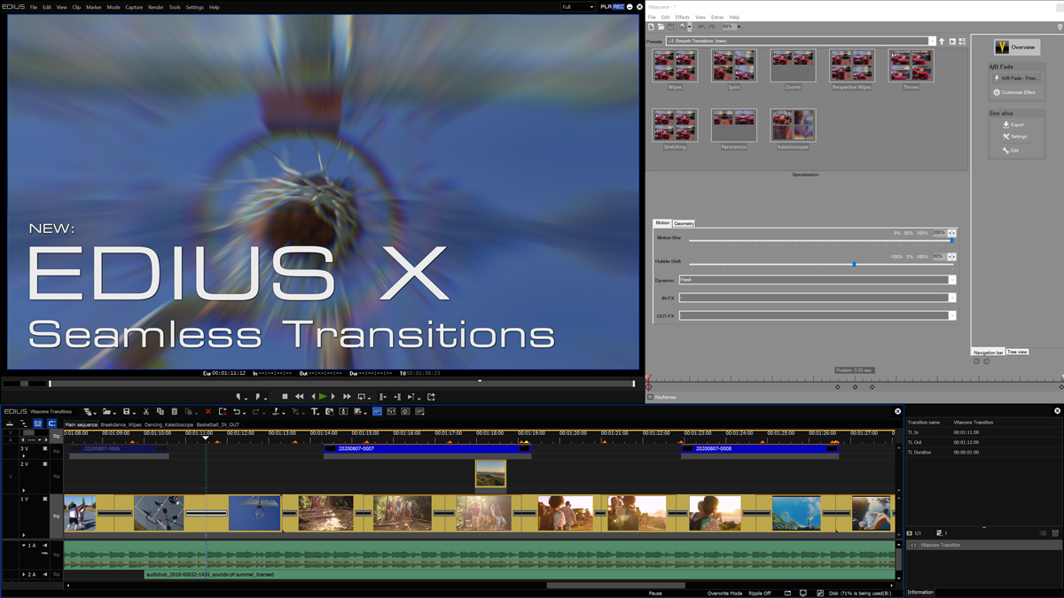This screenshot has width=1064, height=598.
Task: Click the Export icon at end of player controls
Action: tap(431, 396)
